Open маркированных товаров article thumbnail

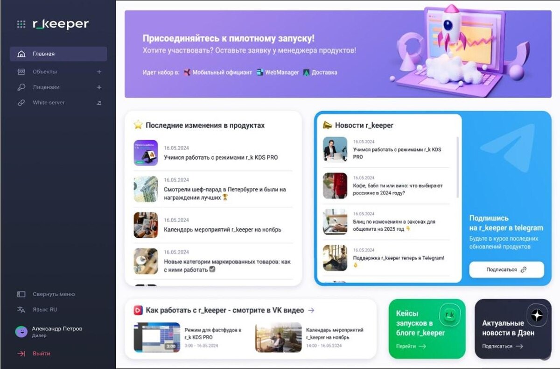tap(146, 261)
